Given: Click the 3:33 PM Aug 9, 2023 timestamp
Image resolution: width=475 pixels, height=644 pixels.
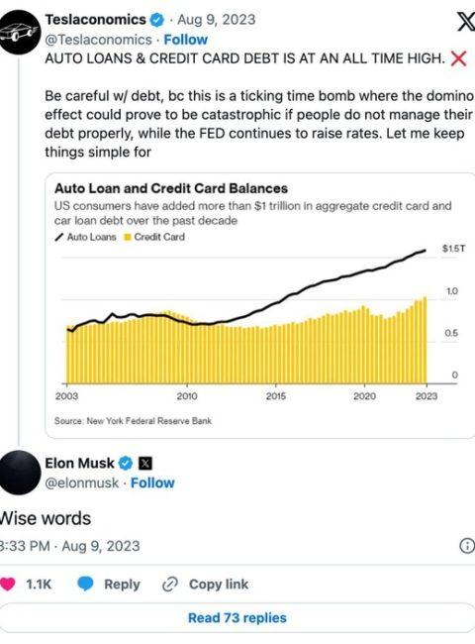Looking at the screenshot, I should click(x=70, y=546).
